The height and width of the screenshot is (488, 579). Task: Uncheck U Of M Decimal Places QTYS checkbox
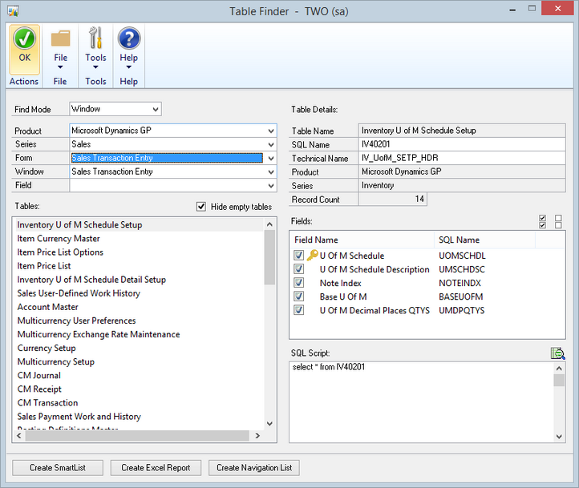pos(299,310)
